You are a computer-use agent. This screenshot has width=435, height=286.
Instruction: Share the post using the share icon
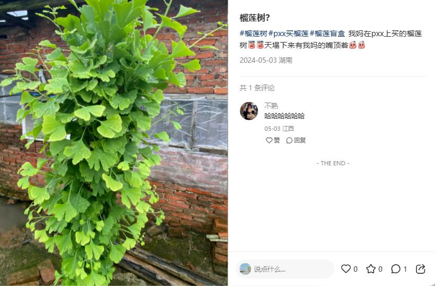coord(420,269)
